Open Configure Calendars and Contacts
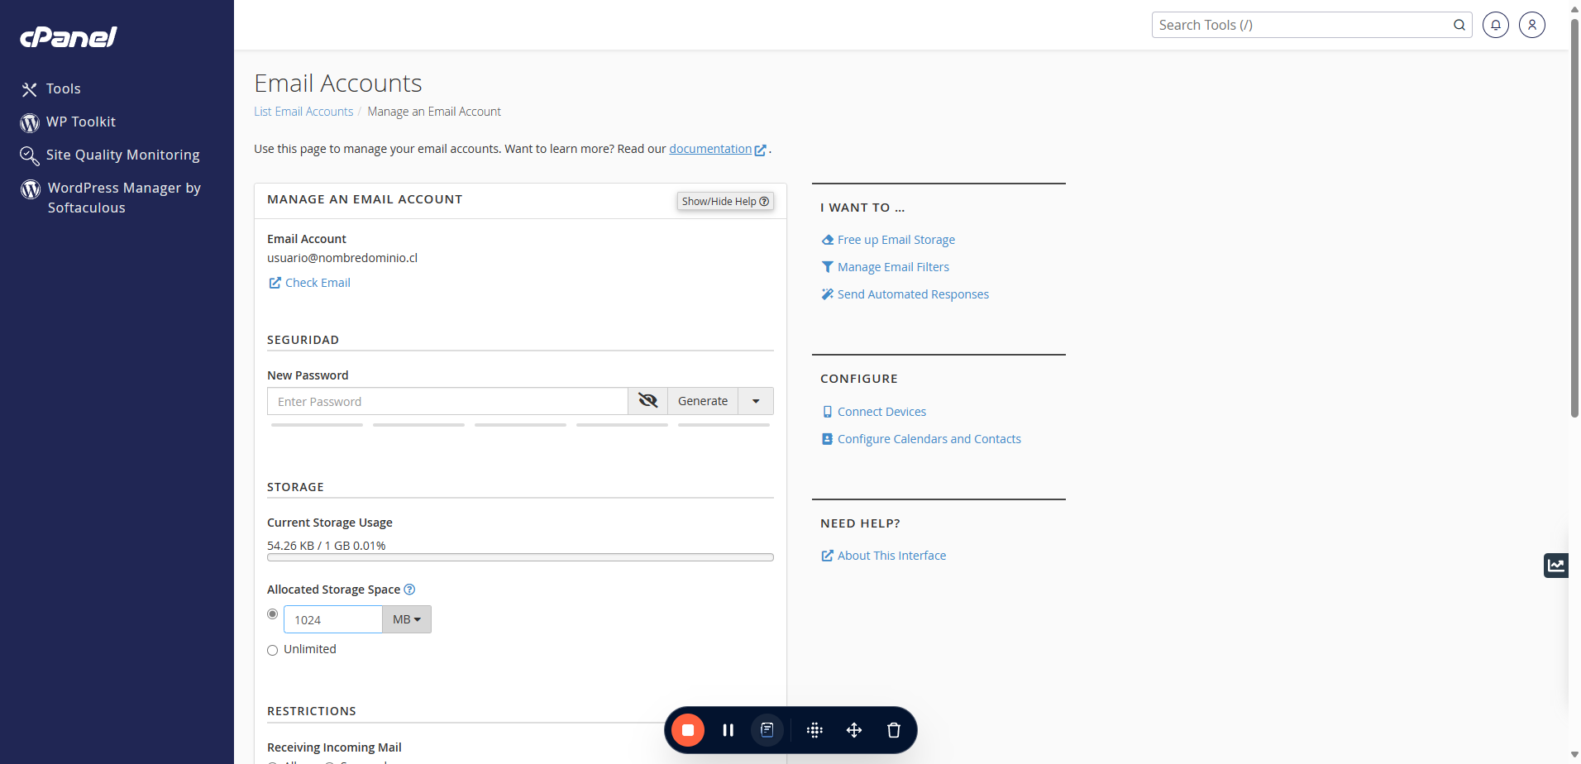This screenshot has height=764, width=1581. point(929,439)
